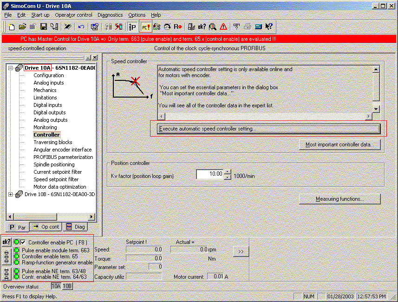Screen dimensions: 398x302
Task: Select Monitoring tree item
Action: (x=45, y=127)
